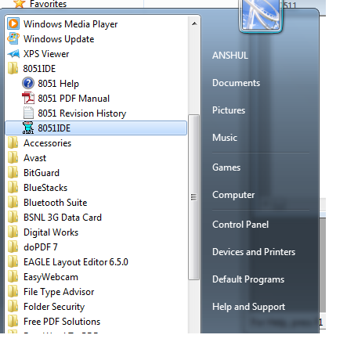The image size is (347, 342).
Task: Expand the doPDF 7 folder
Action: [41, 247]
